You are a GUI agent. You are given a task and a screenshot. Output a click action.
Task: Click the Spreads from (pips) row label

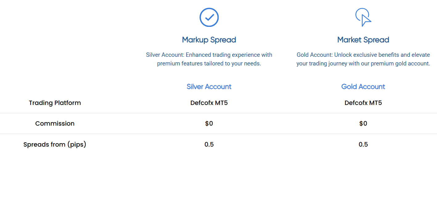[x=55, y=144]
